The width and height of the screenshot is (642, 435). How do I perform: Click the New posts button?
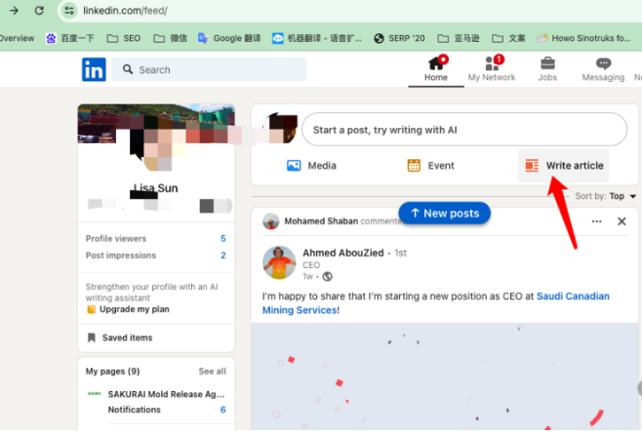(444, 214)
